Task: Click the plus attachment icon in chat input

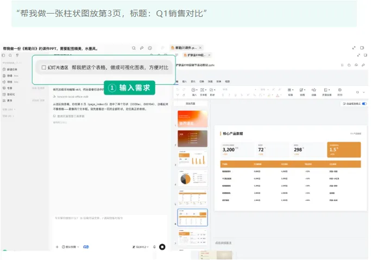Action: point(57,247)
